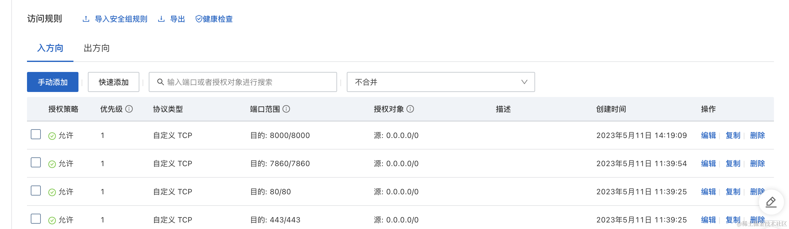Click the 操作 column header
Screen dimensions: 789x229
[708, 109]
